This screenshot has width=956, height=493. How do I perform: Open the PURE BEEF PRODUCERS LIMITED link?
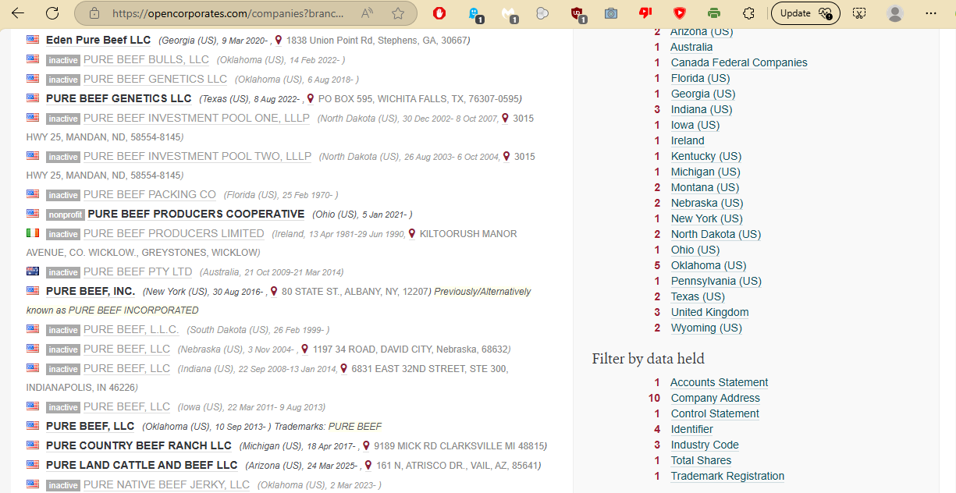click(174, 233)
